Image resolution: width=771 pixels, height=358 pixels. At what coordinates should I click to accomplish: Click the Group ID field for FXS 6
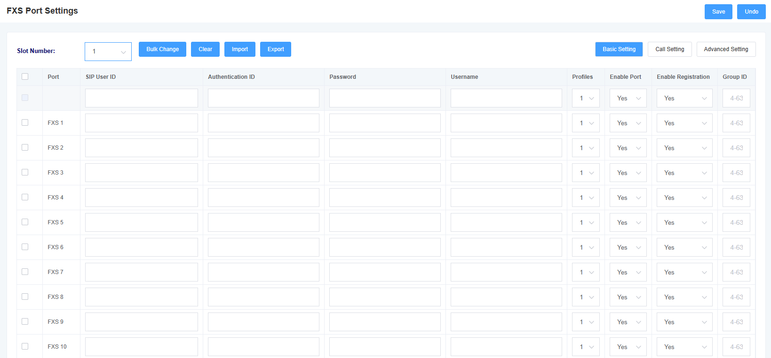(736, 247)
